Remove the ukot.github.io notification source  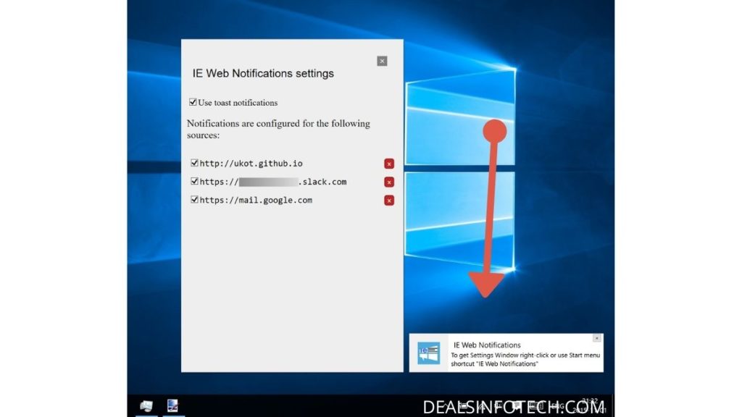click(x=389, y=164)
